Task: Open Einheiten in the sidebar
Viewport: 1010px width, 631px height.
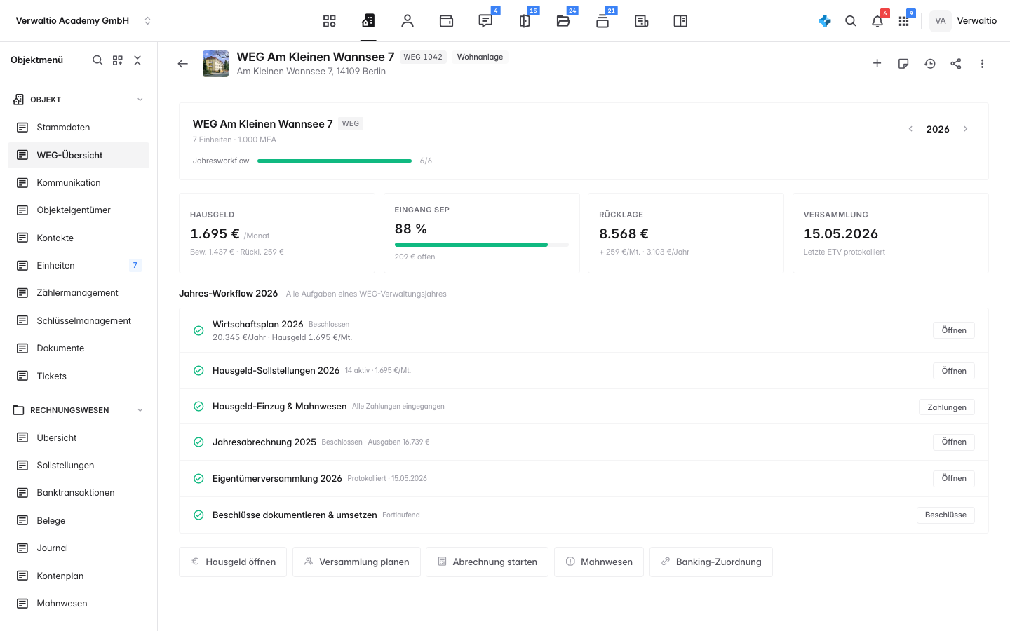Action: pyautogui.click(x=79, y=266)
